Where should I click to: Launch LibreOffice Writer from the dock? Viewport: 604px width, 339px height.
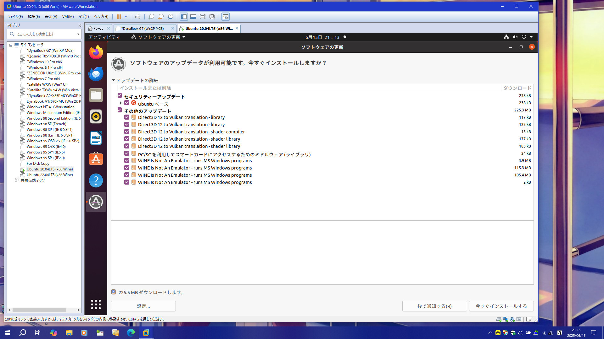pos(96,138)
